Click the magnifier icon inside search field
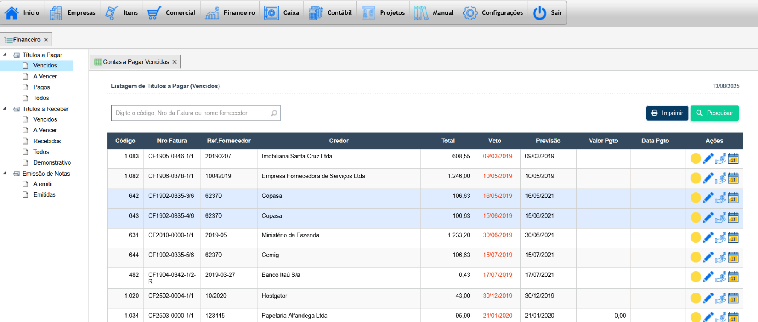The image size is (758, 322). (274, 113)
